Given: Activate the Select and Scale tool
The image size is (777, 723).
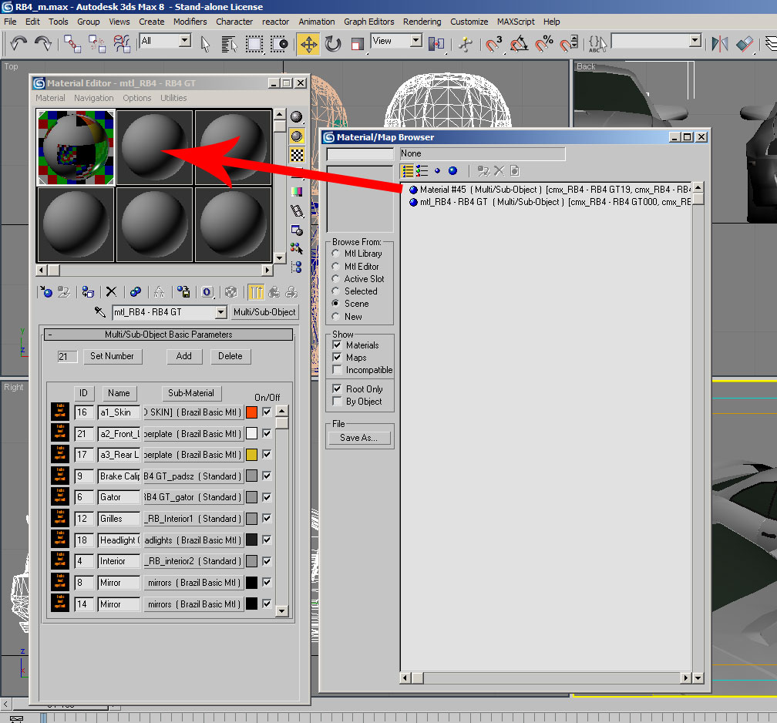Looking at the screenshot, I should [x=357, y=44].
